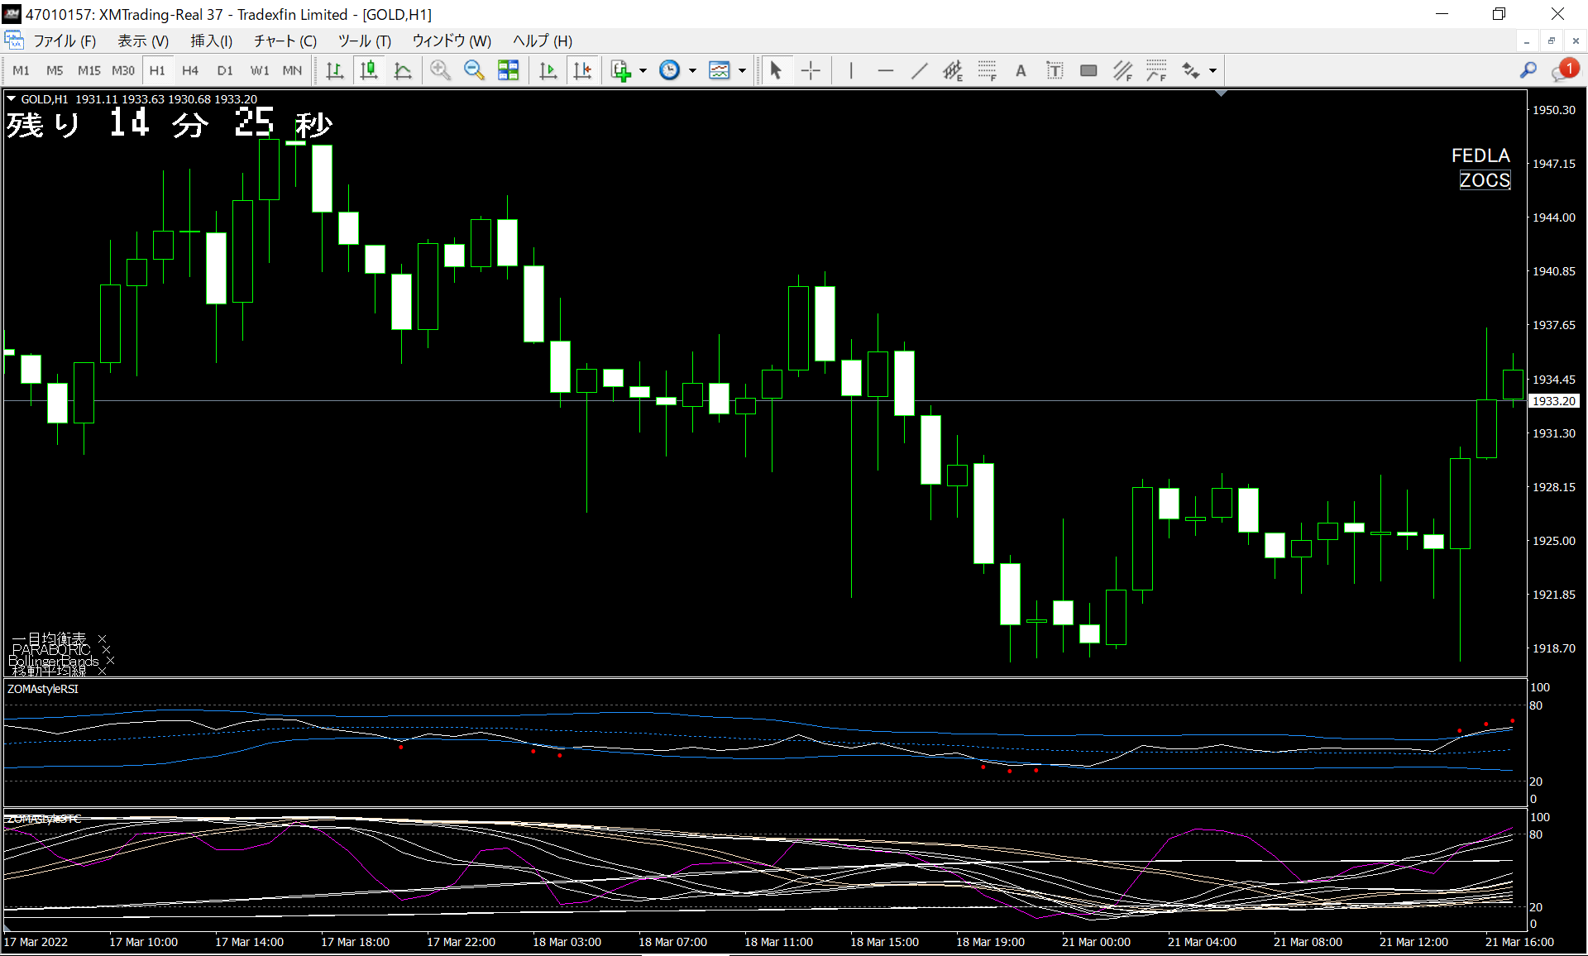Click the search magnifier icon
The width and height of the screenshot is (1588, 956).
[1528, 70]
